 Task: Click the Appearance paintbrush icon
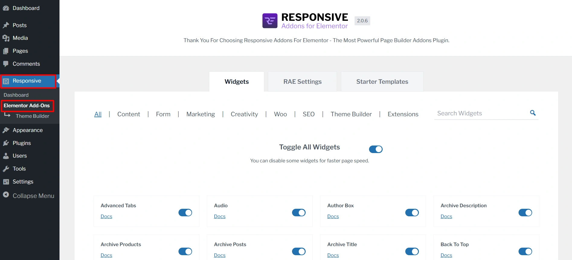coord(6,130)
